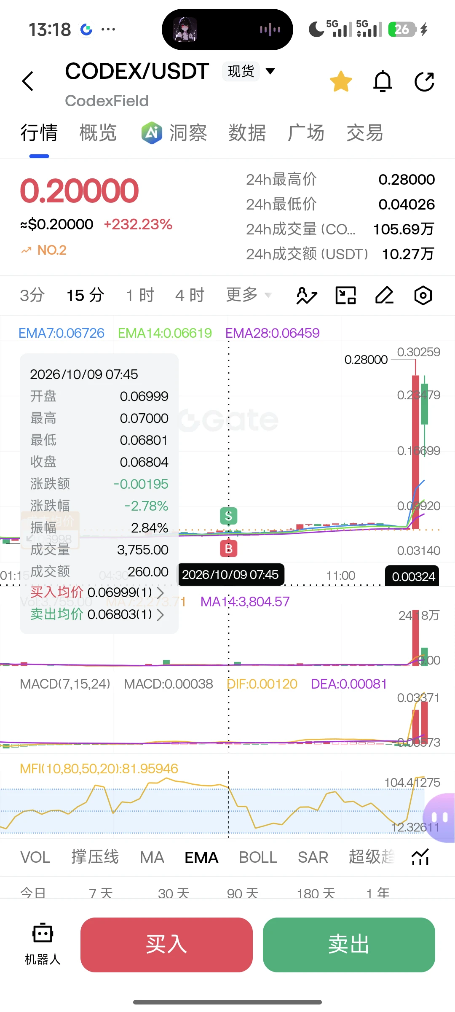Open the 数据 tab
455x1012 pixels.
[x=247, y=133]
